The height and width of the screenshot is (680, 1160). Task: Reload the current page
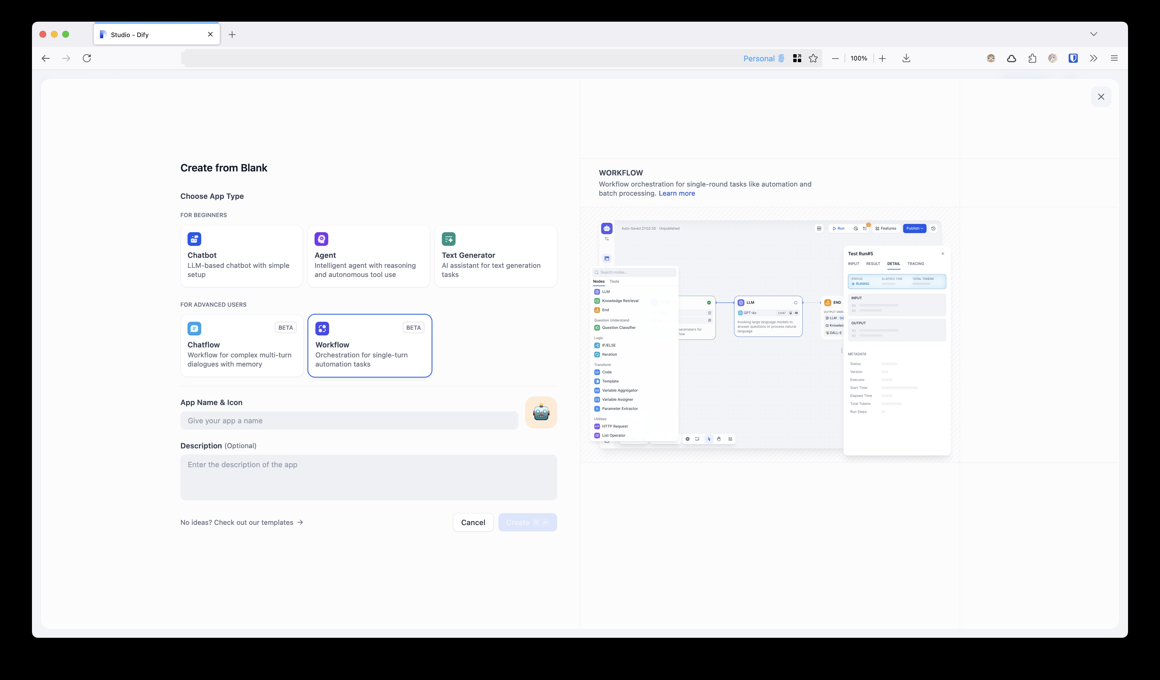pyautogui.click(x=86, y=58)
